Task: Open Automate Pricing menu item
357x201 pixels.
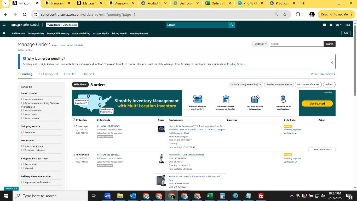Action: (81, 33)
